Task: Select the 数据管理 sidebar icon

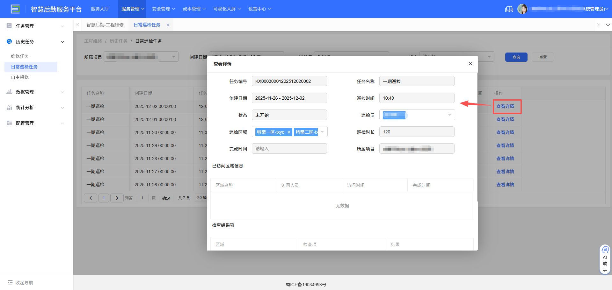Action: pyautogui.click(x=9, y=92)
